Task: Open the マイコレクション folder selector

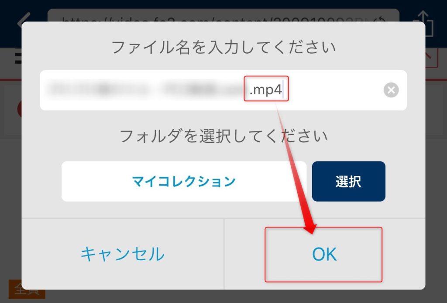Action: [184, 181]
